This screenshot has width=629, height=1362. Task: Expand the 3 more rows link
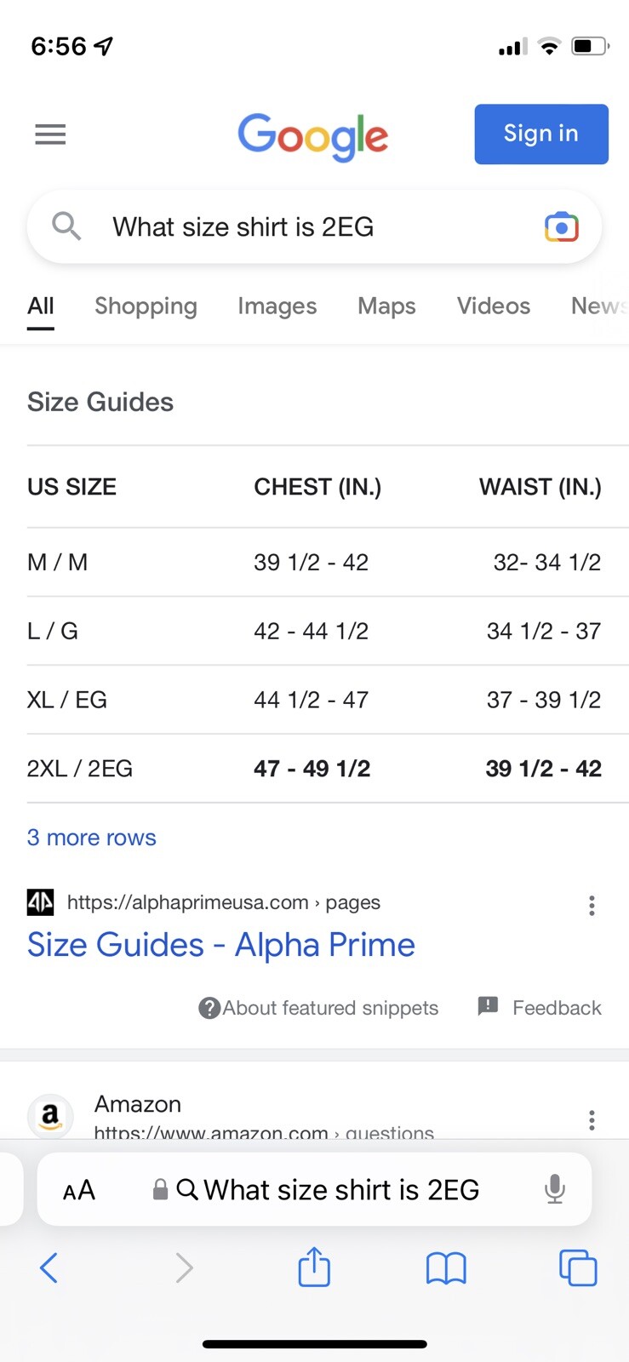92,838
